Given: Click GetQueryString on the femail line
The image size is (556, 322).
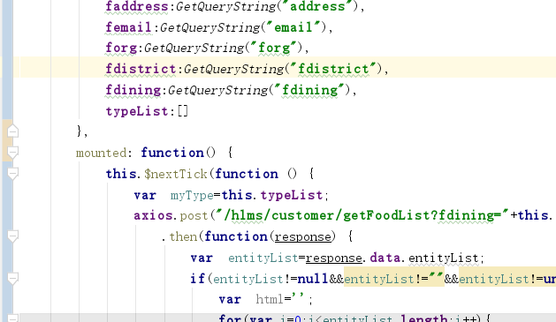Looking at the screenshot, I should [x=209, y=27].
